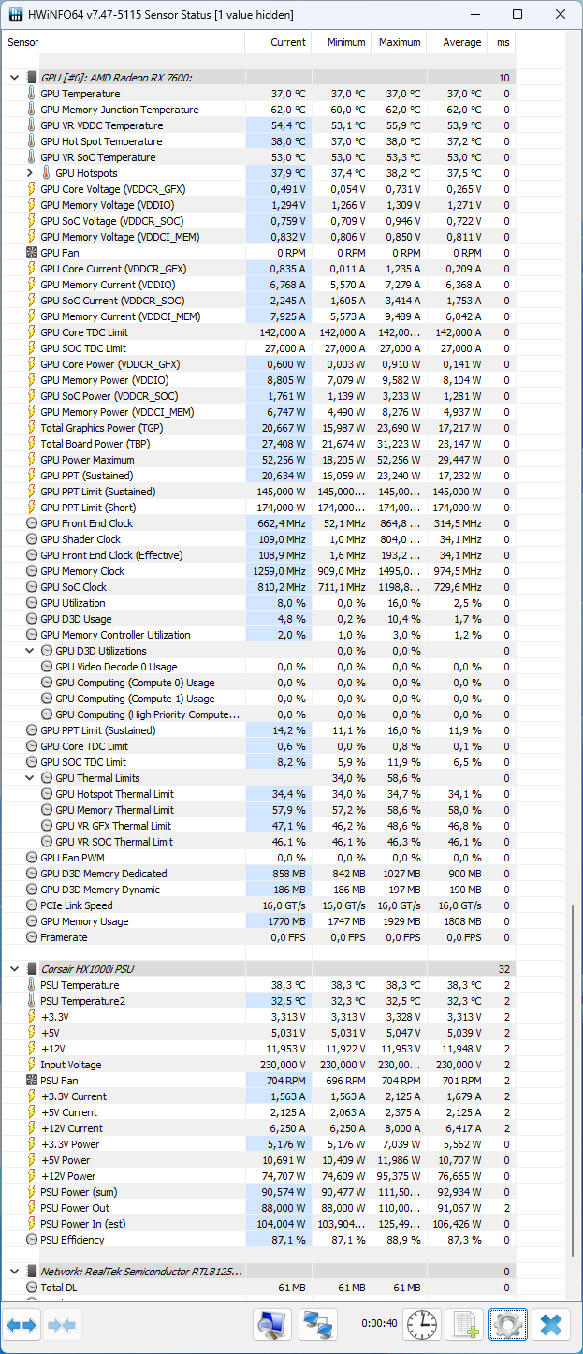Click thermometer icon next to GPU Temperature

[31, 94]
